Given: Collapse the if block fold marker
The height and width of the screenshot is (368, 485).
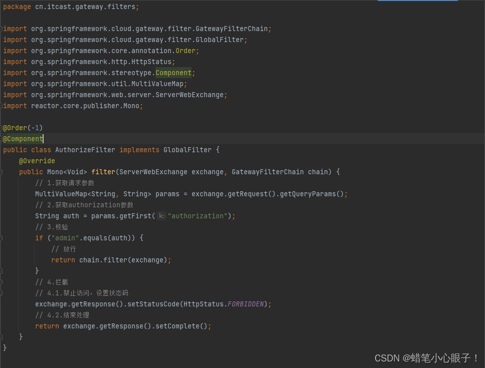Looking at the screenshot, I should click(x=1, y=238).
